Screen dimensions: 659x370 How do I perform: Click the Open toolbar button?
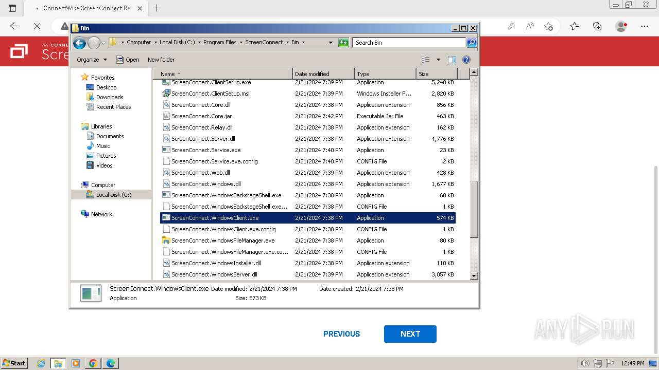pyautogui.click(x=128, y=60)
